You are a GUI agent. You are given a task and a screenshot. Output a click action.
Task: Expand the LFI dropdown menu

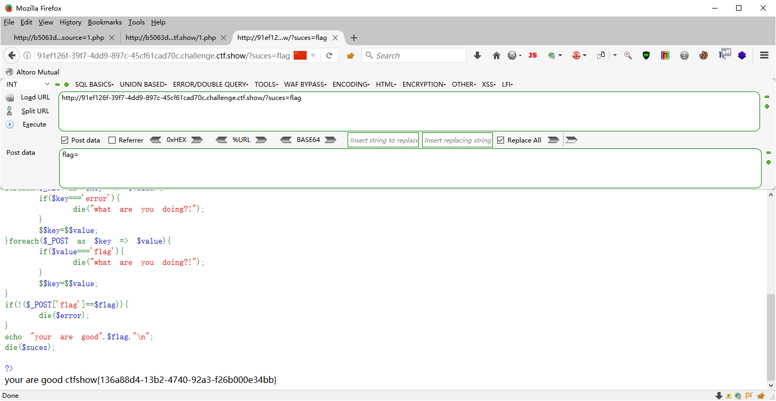tap(507, 85)
